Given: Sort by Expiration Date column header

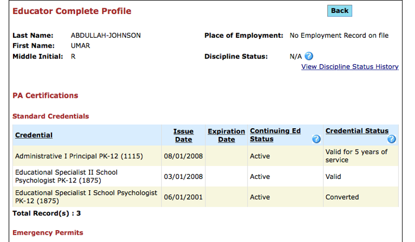Looking at the screenshot, I should [226, 135].
